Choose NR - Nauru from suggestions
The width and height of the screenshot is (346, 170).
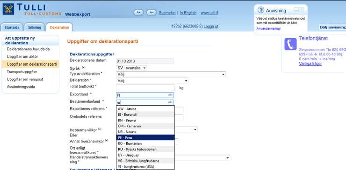[x=145, y=132]
